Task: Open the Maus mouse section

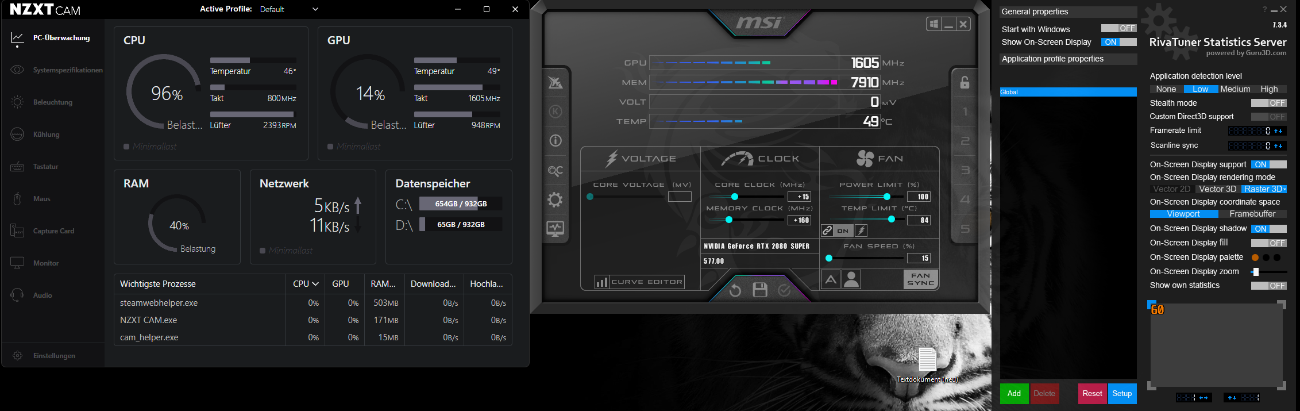Action: click(30, 199)
